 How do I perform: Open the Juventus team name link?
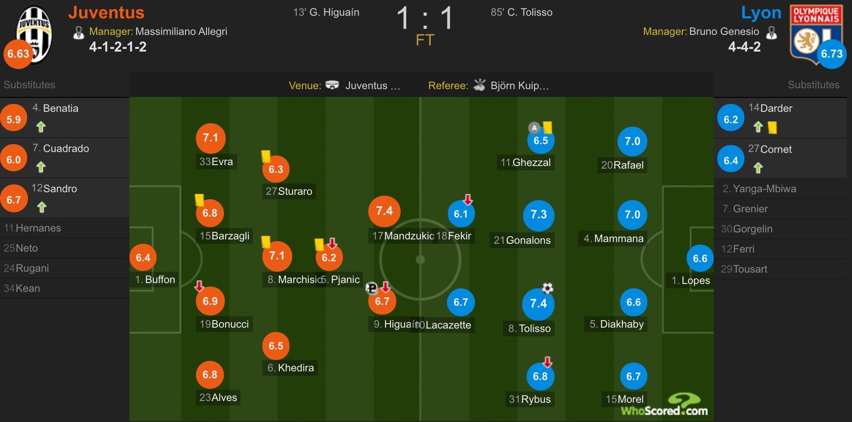coord(106,12)
